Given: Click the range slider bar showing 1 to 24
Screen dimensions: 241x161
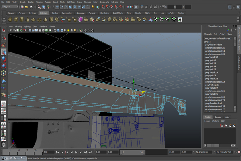Looking at the screenshot, I should click(132, 152).
